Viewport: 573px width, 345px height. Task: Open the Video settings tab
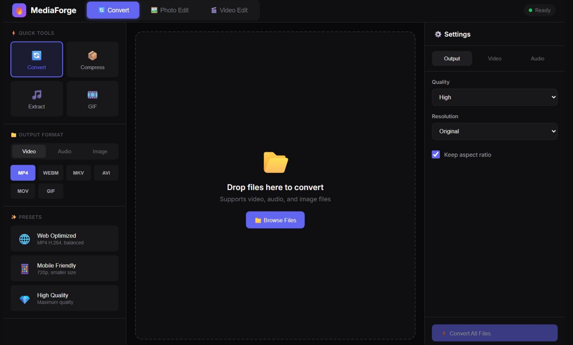pos(494,58)
